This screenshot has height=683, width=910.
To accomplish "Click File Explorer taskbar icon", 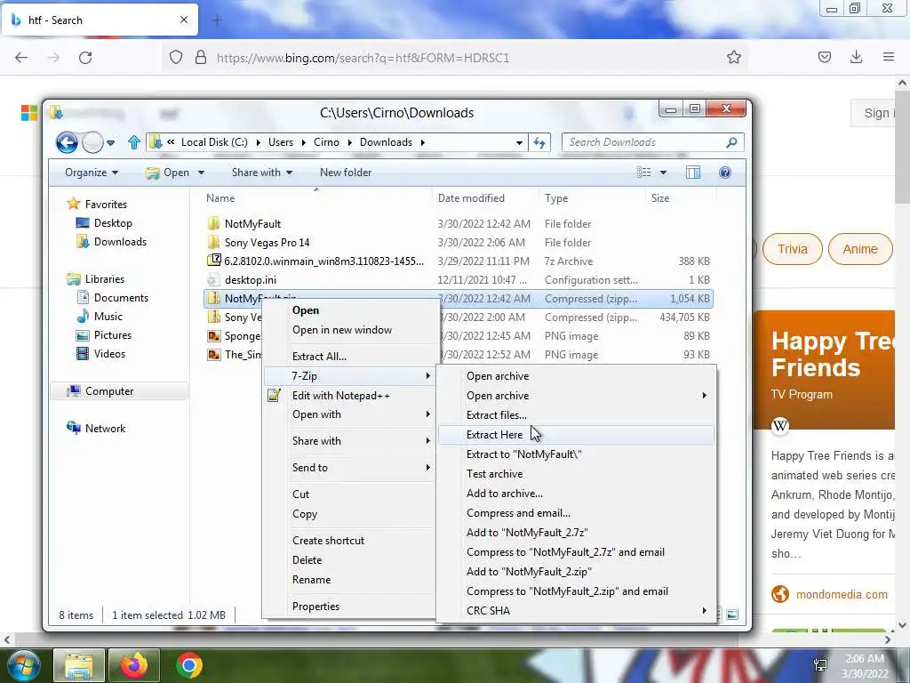I will (x=79, y=665).
